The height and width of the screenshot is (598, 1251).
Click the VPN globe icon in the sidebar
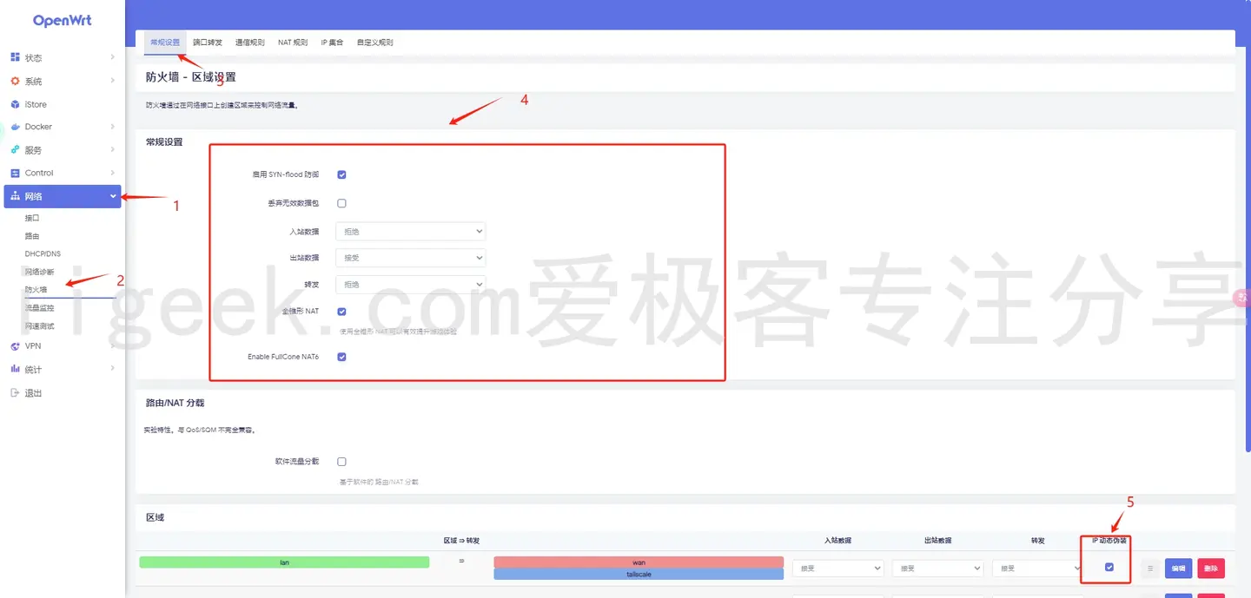15,345
